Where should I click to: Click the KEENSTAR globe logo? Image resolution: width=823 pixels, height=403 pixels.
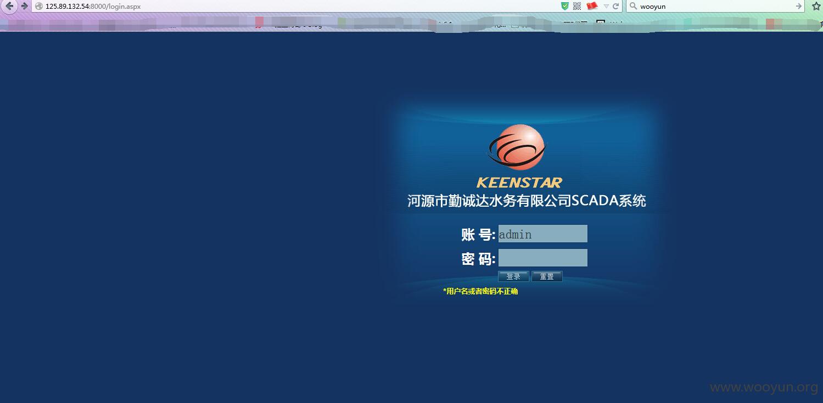(x=517, y=147)
